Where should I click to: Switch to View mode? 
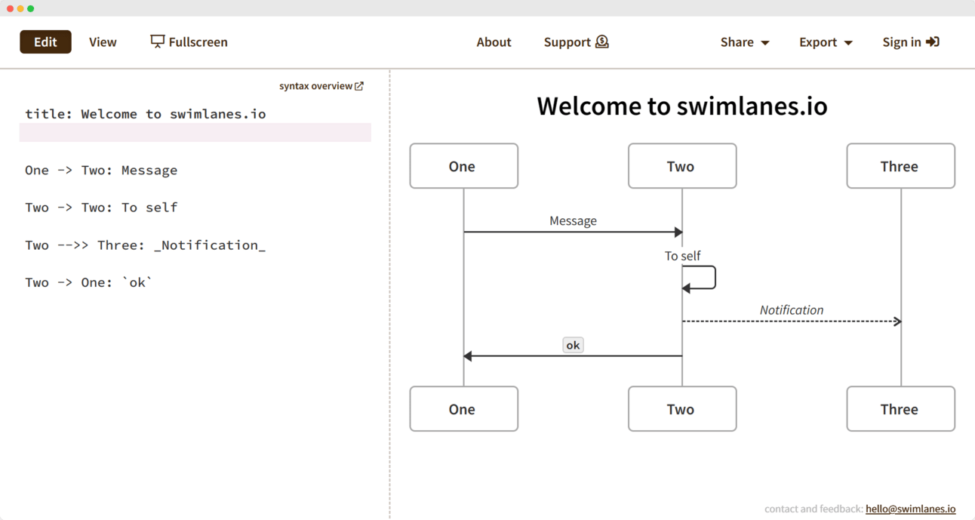click(103, 42)
